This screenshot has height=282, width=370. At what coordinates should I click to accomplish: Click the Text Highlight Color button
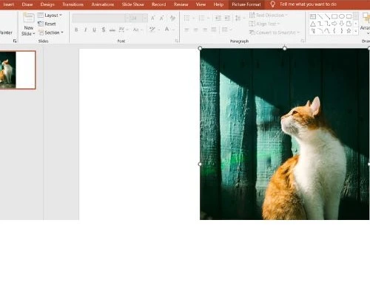click(x=152, y=30)
